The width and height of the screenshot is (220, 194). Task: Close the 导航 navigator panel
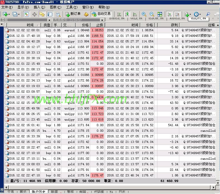click(x=49, y=20)
